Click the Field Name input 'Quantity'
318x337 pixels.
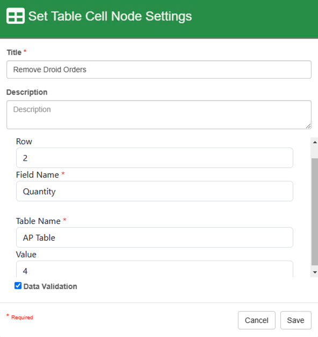coord(155,191)
